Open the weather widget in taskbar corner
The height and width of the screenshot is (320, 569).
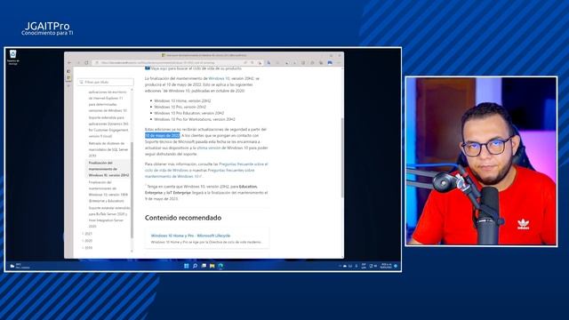click(x=20, y=267)
